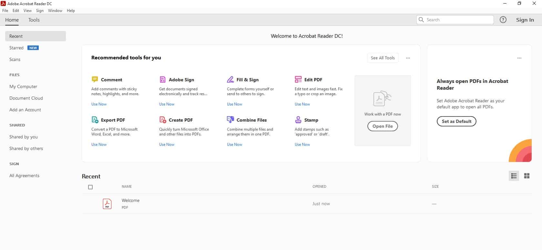This screenshot has height=250, width=542.
Task: Click the 'Just now' opened value
Action: 321,204
